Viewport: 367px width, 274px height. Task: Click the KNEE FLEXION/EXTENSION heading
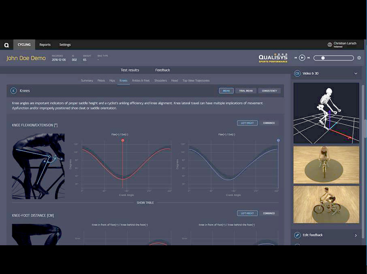click(x=35, y=125)
